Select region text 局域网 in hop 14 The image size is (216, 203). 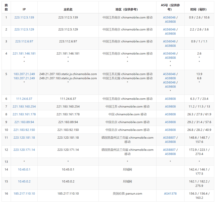(127, 170)
